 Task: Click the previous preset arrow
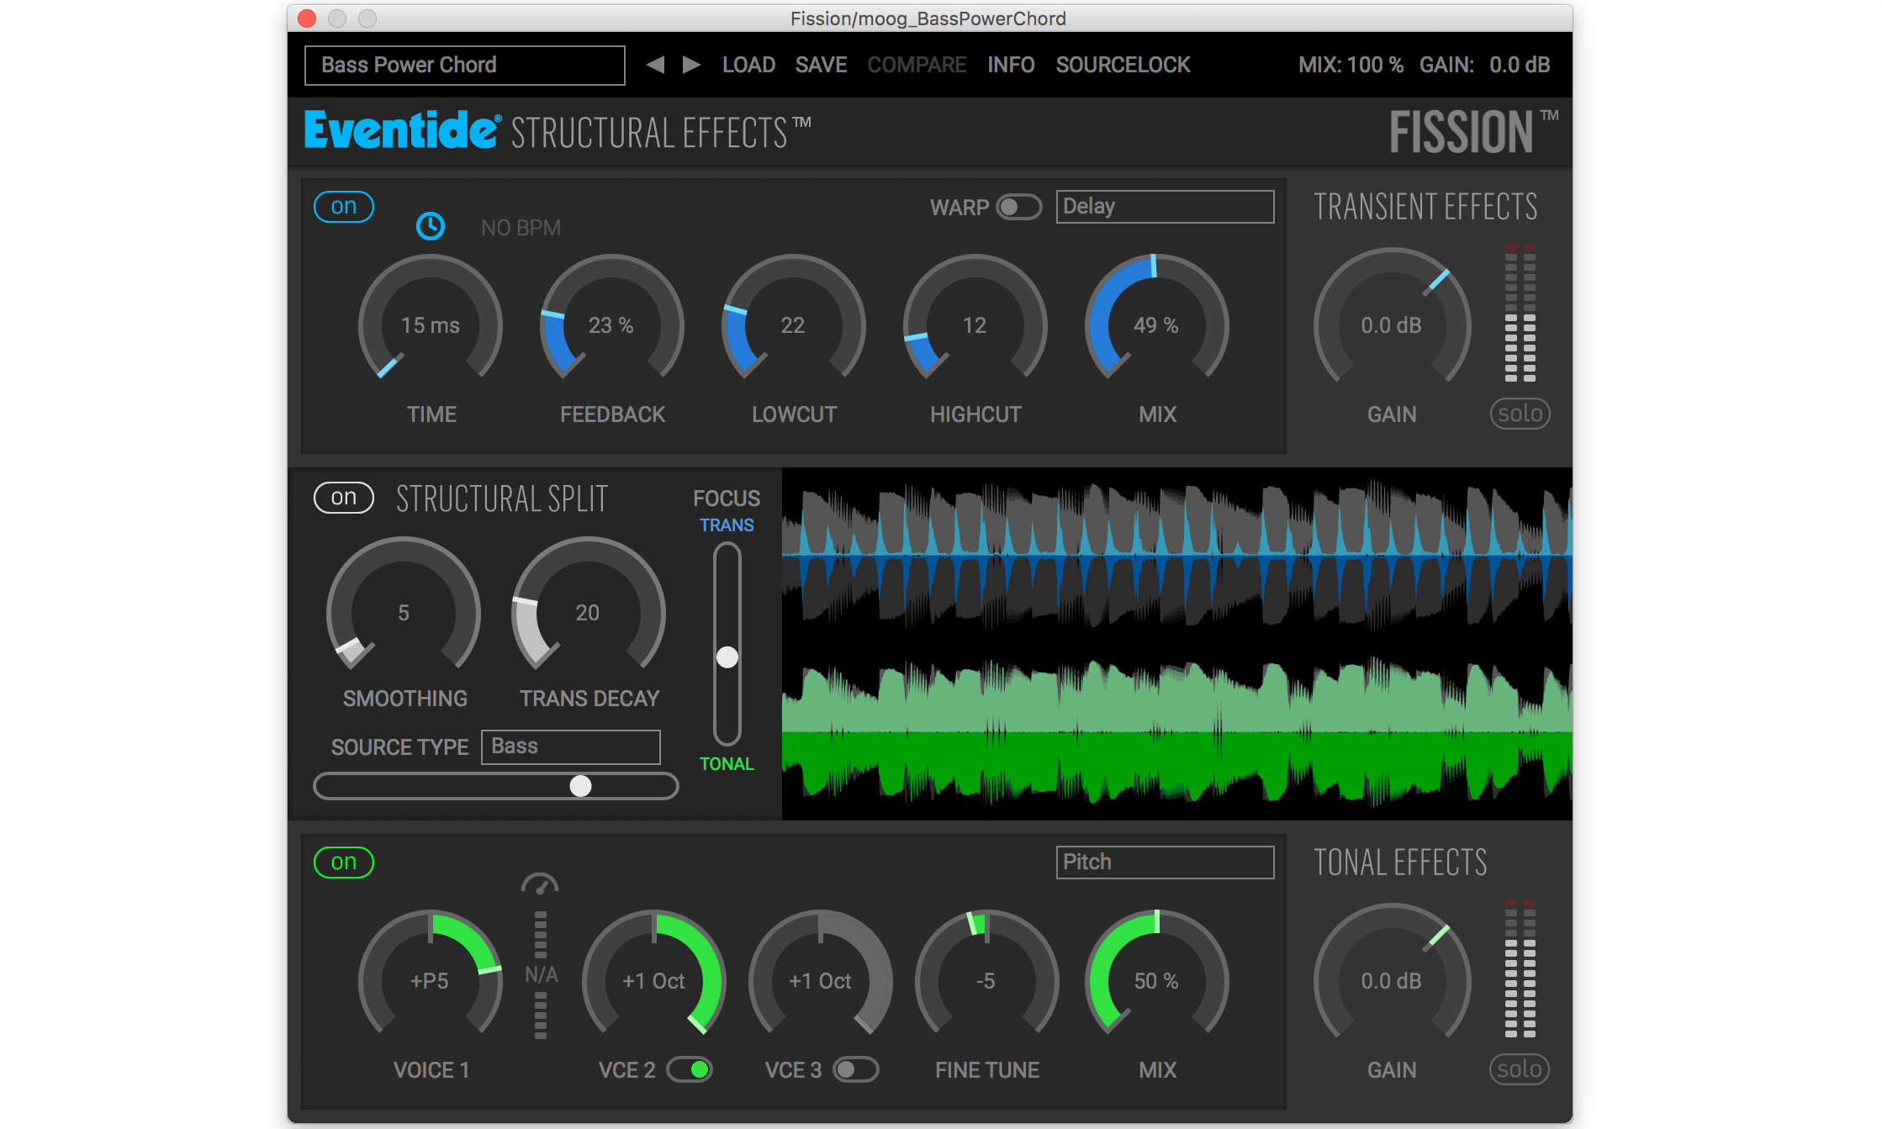[x=655, y=65]
